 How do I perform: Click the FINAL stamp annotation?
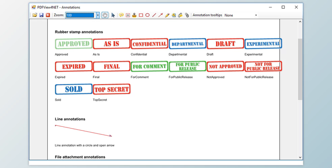coord(112,66)
